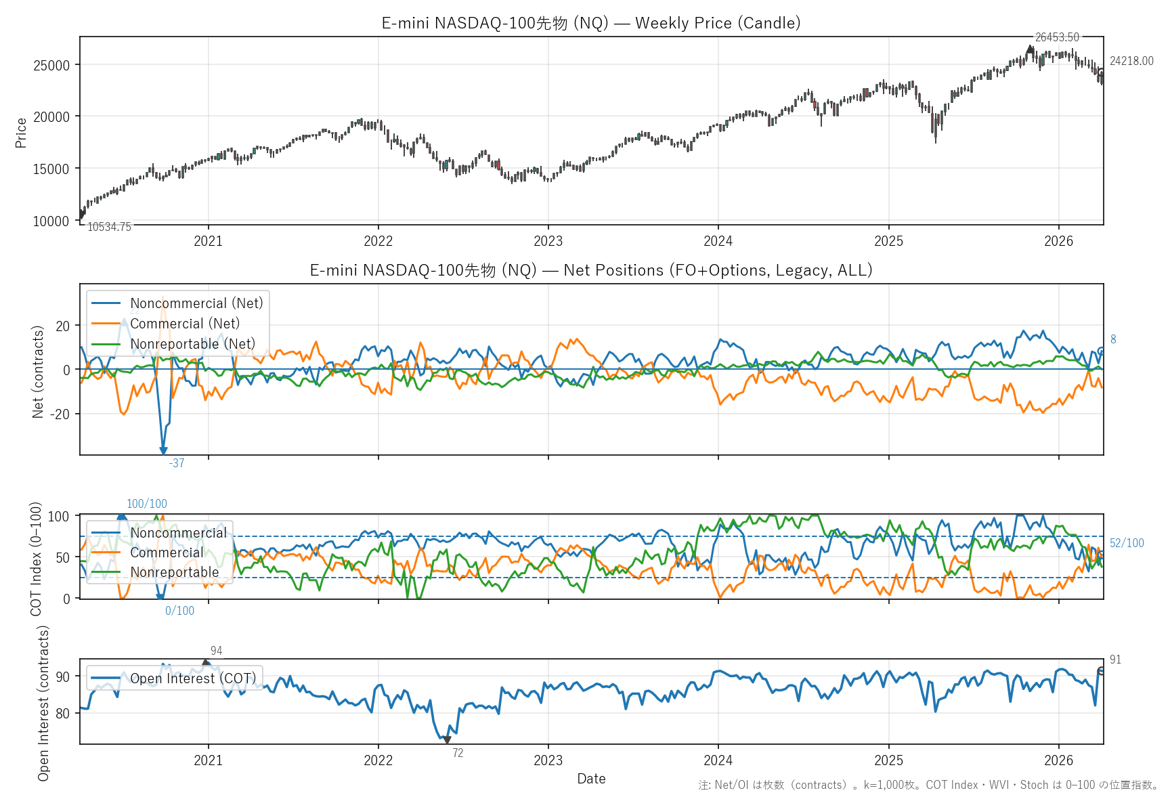1170x799 pixels.
Task: Click the 100/100 COT Index peak marker
Action: coord(122,517)
